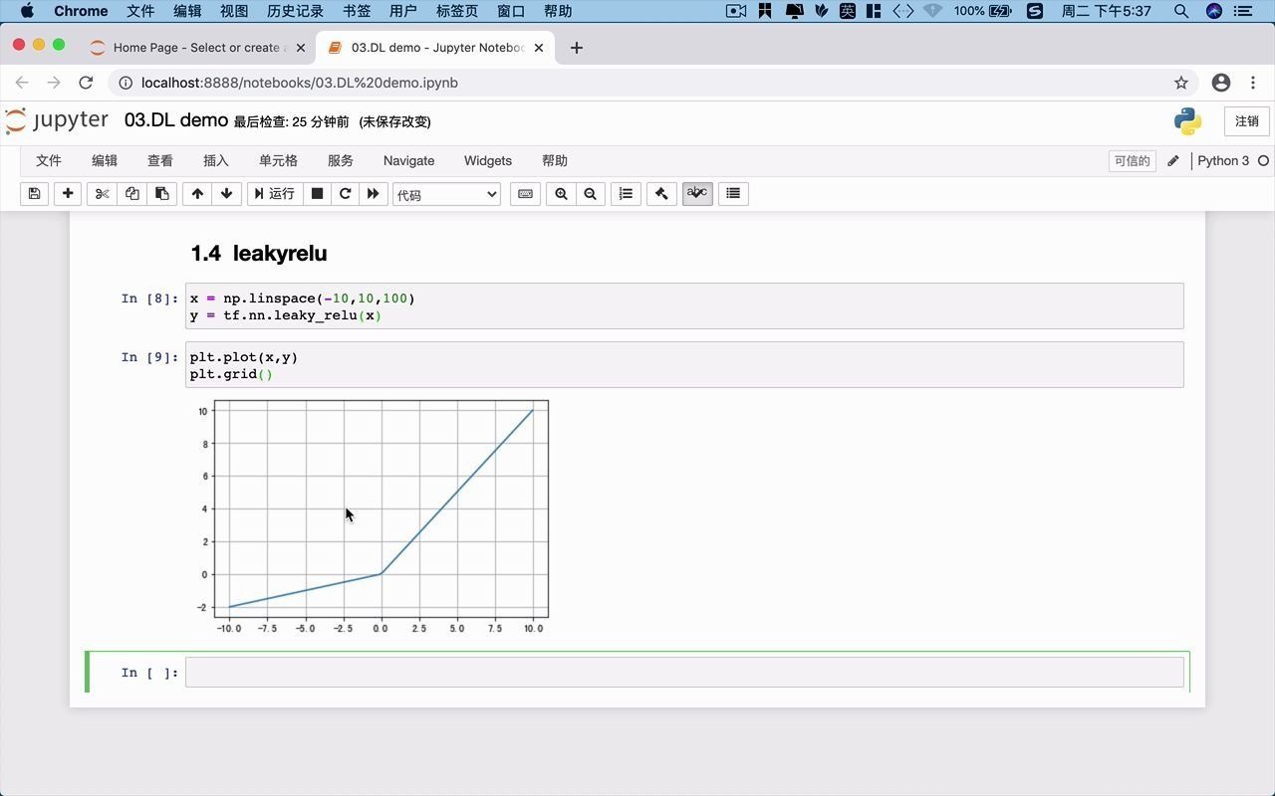Open the Chrome app menu in macOS bar
This screenshot has width=1275, height=796.
point(81,11)
